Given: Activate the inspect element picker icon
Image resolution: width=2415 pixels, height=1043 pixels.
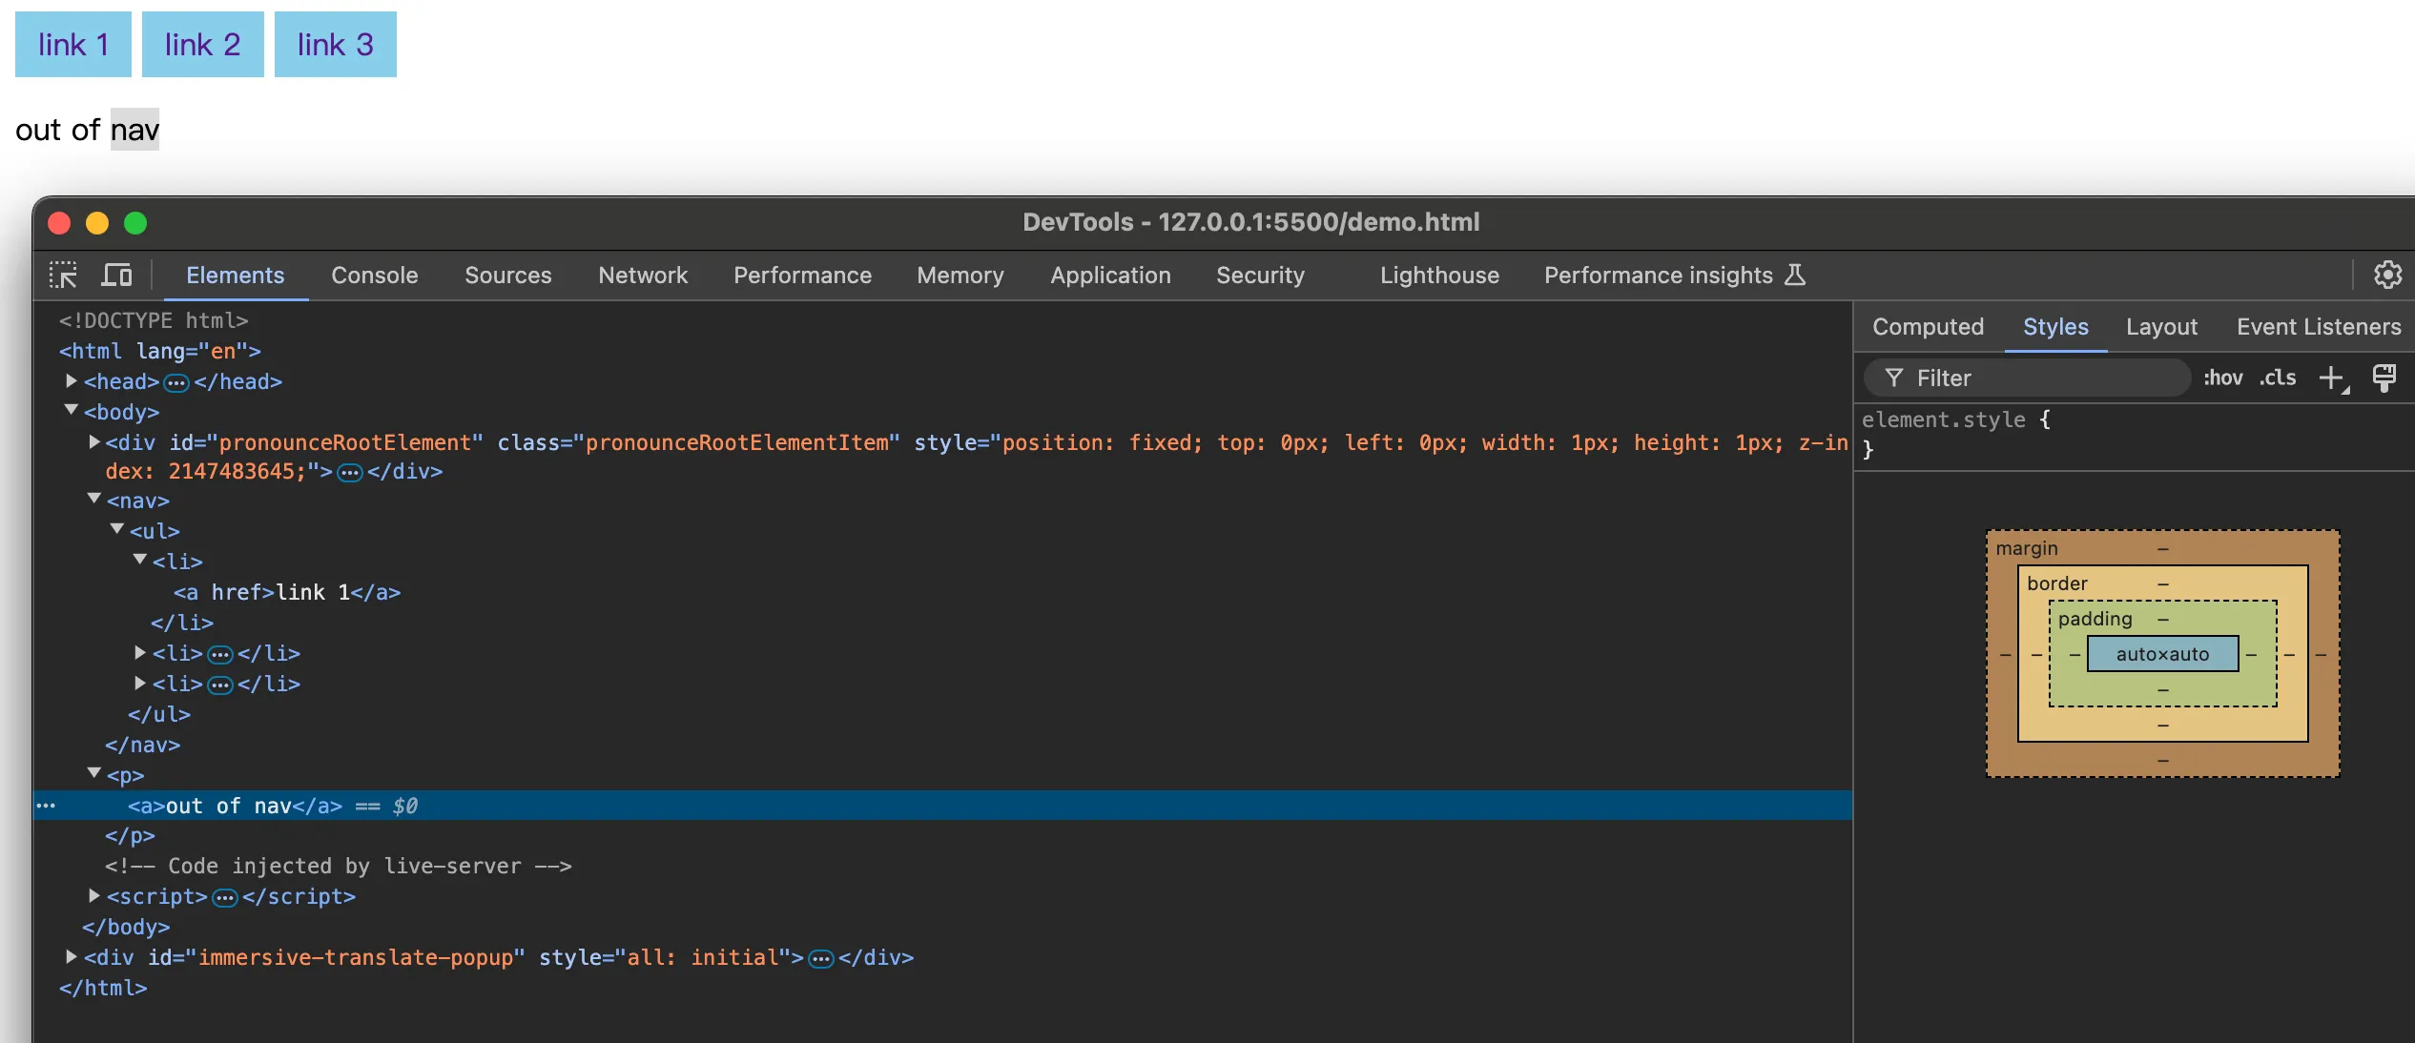Looking at the screenshot, I should coord(63,276).
